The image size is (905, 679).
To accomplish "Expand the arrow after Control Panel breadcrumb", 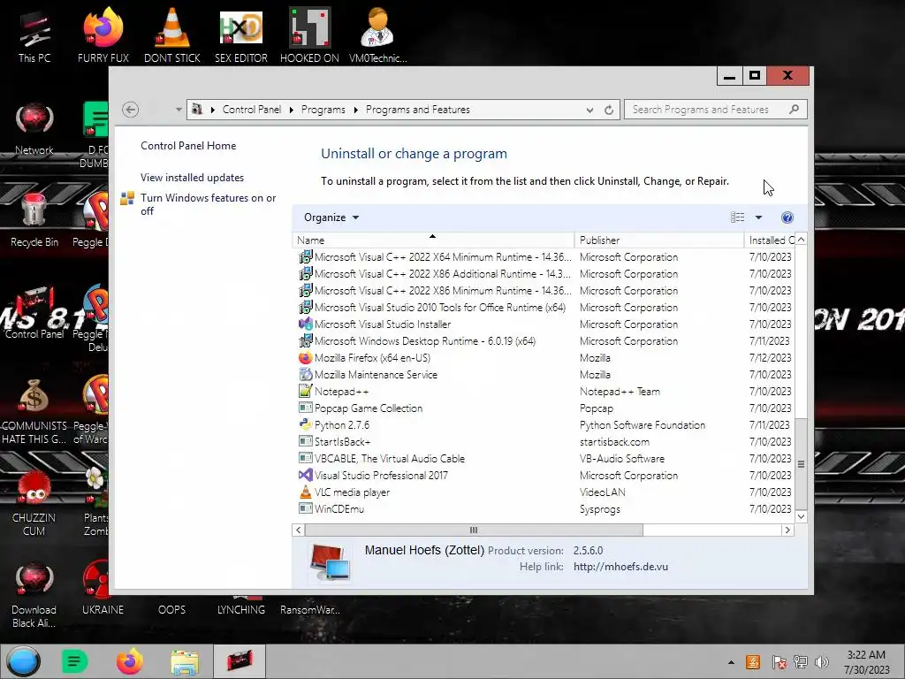I will [x=291, y=110].
